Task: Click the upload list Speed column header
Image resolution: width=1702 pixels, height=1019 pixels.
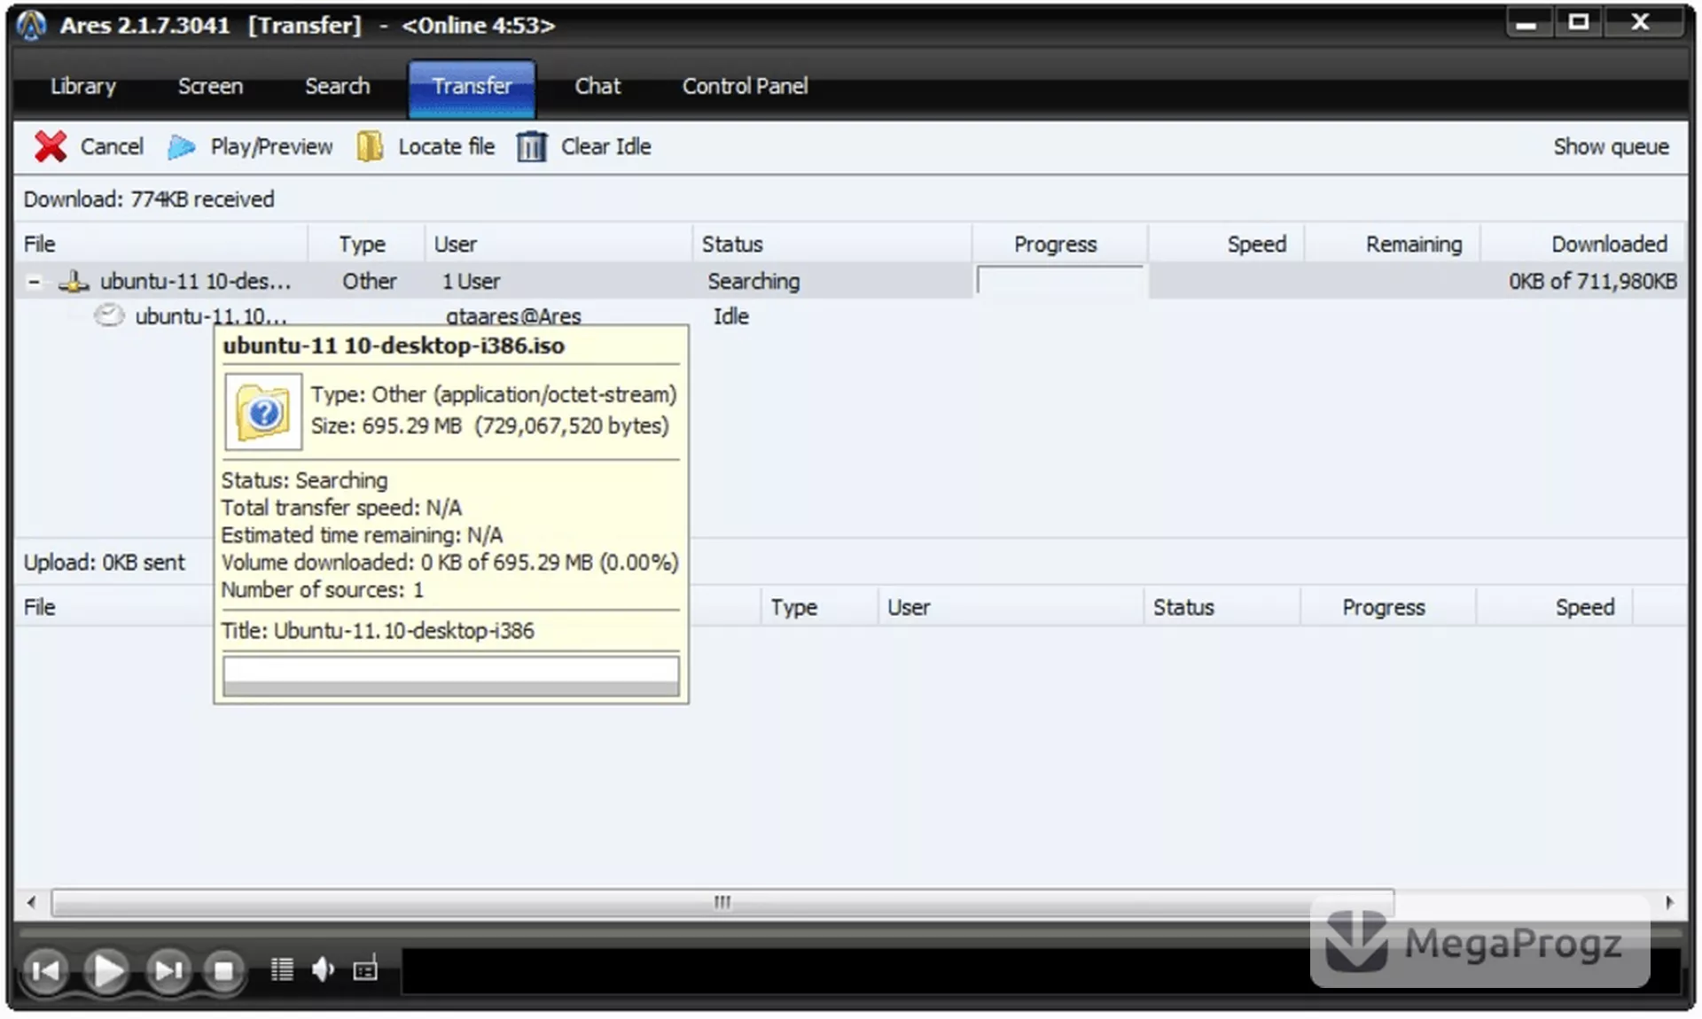Action: [1554, 607]
